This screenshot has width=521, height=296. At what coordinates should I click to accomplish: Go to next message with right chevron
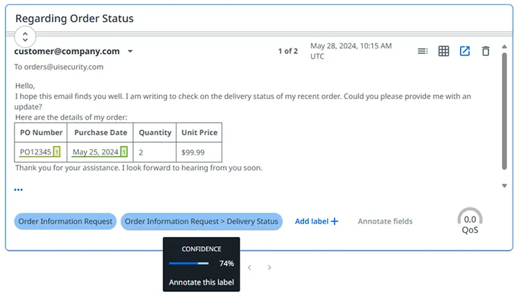pyautogui.click(x=270, y=268)
